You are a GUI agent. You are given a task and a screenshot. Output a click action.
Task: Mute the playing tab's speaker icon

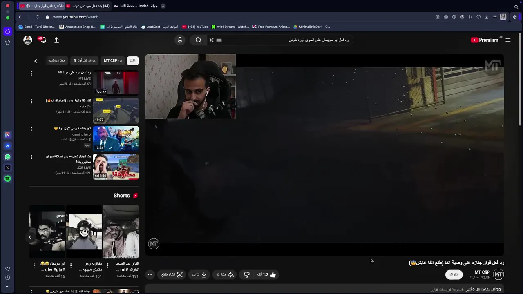pos(27,6)
